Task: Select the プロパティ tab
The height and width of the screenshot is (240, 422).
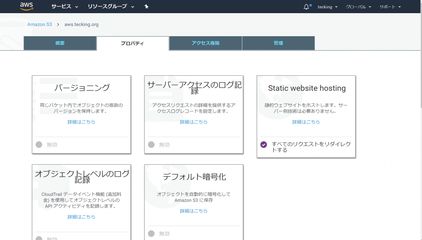Action: tap(133, 43)
